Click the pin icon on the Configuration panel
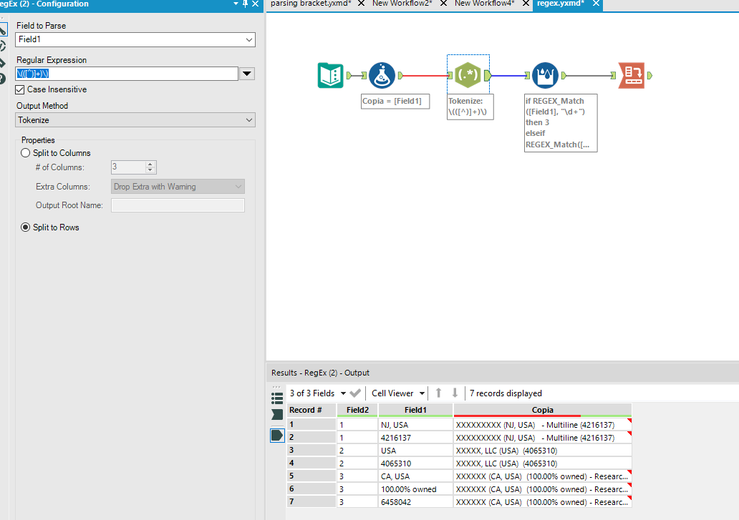The width and height of the screenshot is (739, 520). coord(243,4)
